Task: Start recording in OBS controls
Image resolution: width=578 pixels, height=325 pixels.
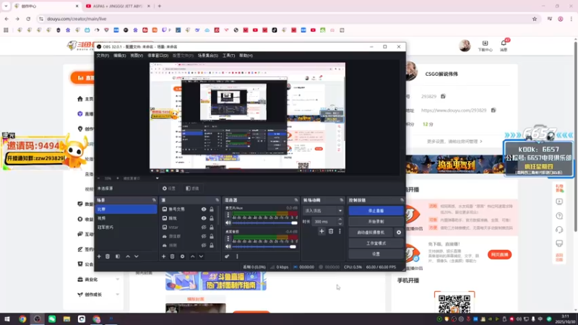Action: 376,222
